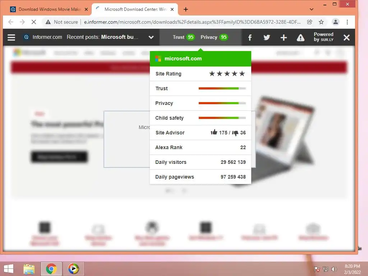The height and width of the screenshot is (276, 368).
Task: Close the Sur.ly toolbar with X
Action: point(346,37)
